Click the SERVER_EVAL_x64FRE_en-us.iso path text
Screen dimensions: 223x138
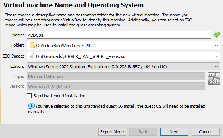pos(81,56)
